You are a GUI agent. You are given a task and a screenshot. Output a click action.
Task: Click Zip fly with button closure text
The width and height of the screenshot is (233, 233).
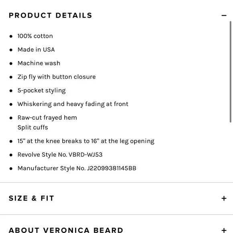pos(57,77)
